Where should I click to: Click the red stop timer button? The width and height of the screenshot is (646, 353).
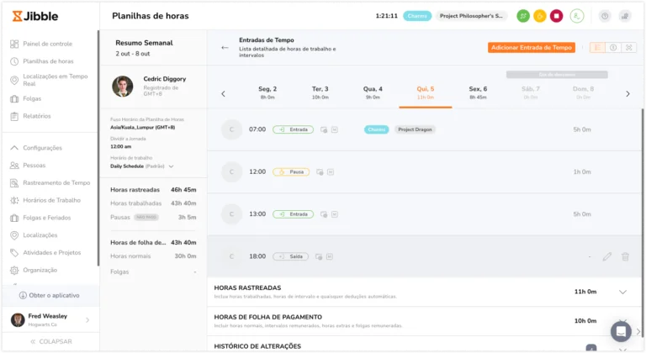[557, 16]
